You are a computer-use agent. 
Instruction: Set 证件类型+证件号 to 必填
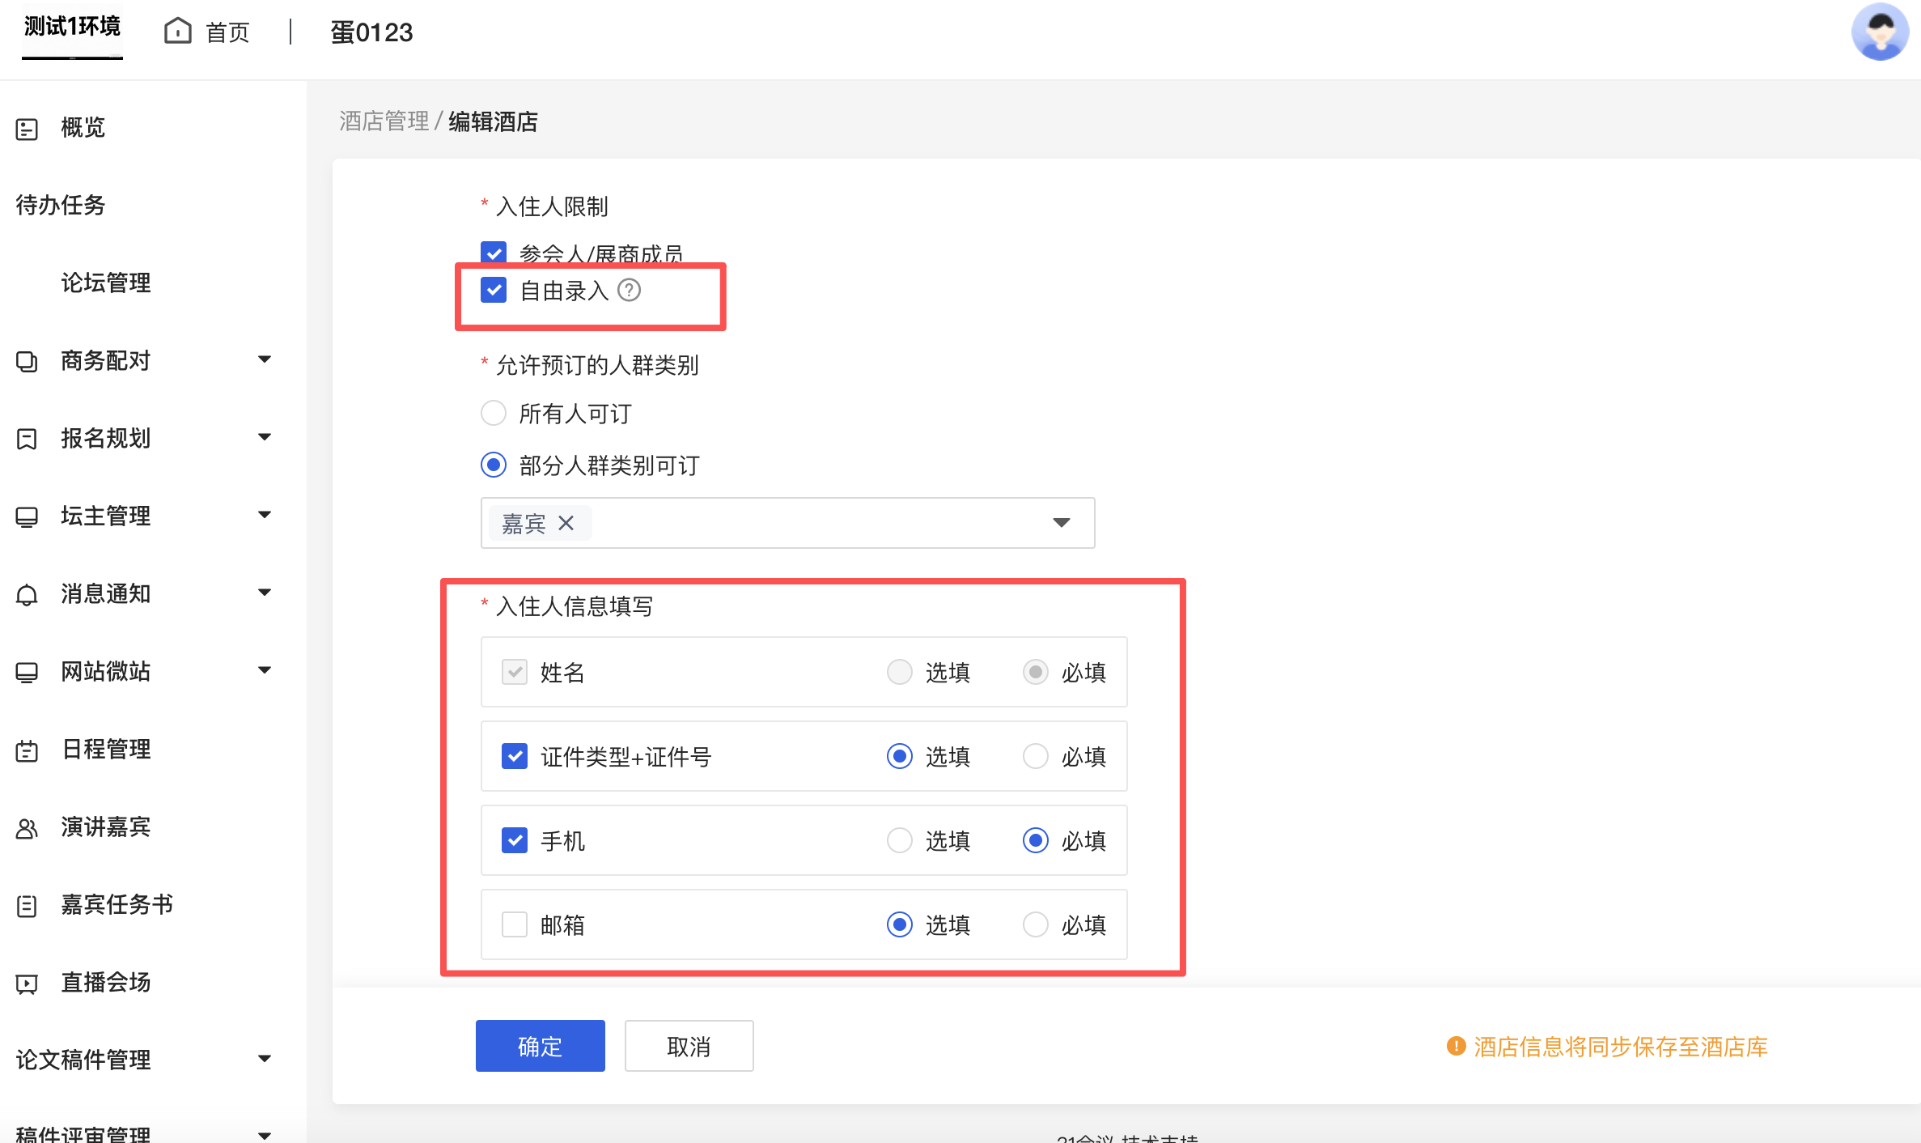coord(1035,756)
